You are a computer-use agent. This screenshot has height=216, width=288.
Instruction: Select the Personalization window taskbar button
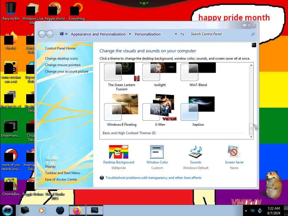coord(95,210)
